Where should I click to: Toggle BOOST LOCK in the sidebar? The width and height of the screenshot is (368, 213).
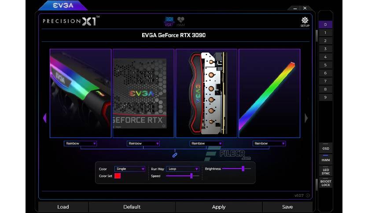click(325, 183)
